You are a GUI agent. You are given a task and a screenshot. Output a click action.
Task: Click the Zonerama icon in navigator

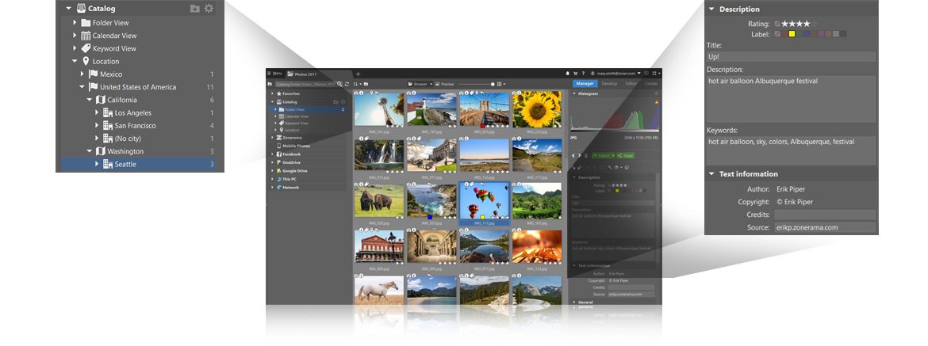[x=278, y=138]
